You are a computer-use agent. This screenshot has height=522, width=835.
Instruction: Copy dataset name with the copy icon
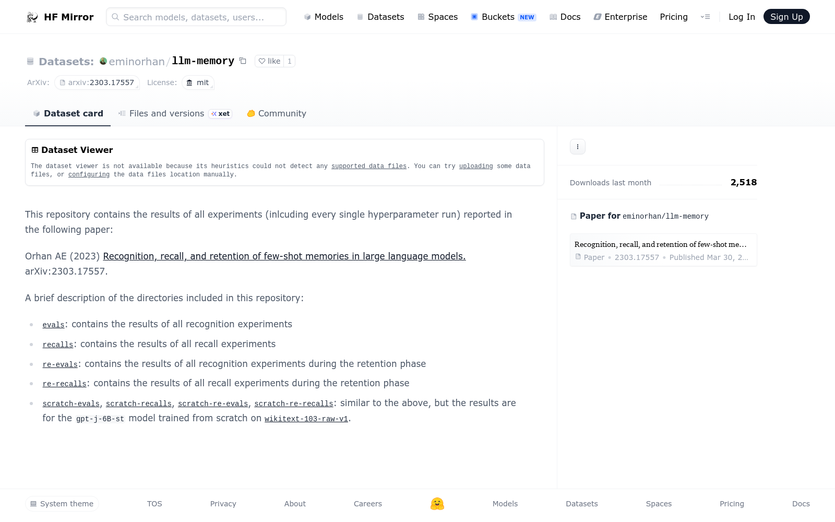(x=243, y=61)
